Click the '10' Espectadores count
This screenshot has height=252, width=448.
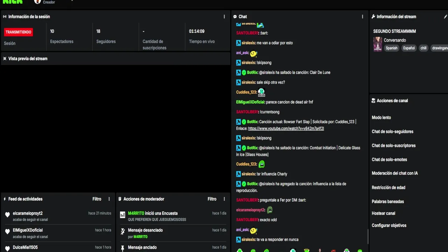[x=52, y=31]
